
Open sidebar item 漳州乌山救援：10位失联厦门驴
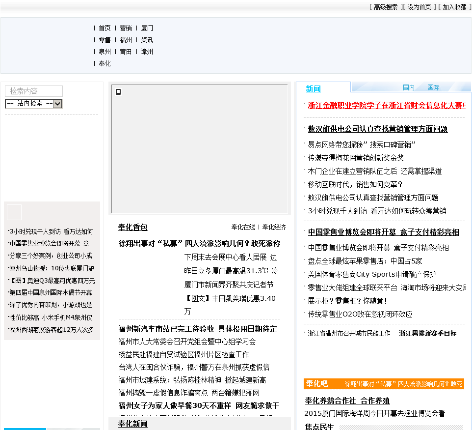(52, 268)
